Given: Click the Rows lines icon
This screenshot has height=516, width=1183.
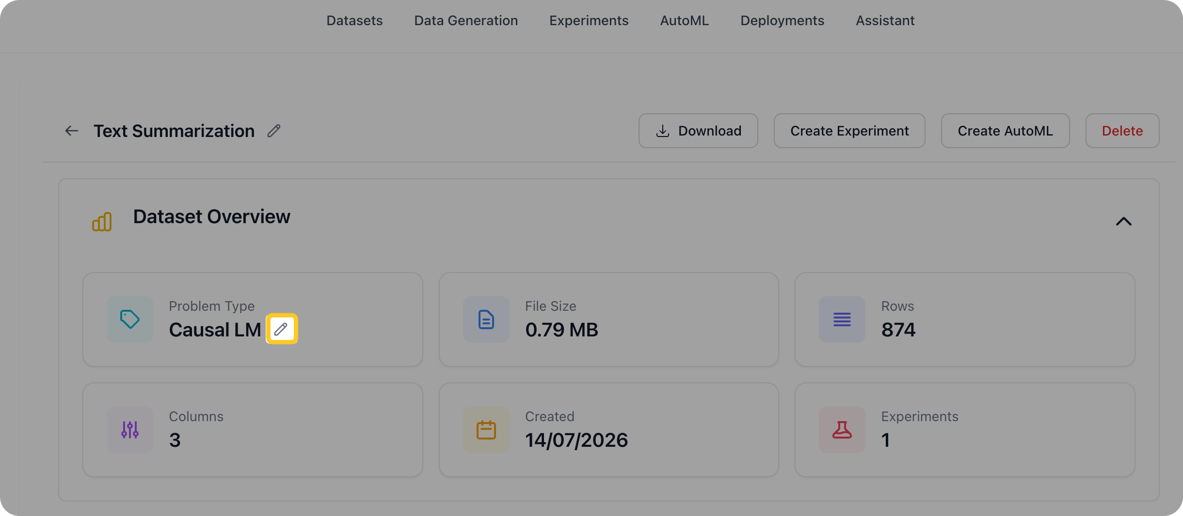Looking at the screenshot, I should coord(842,319).
